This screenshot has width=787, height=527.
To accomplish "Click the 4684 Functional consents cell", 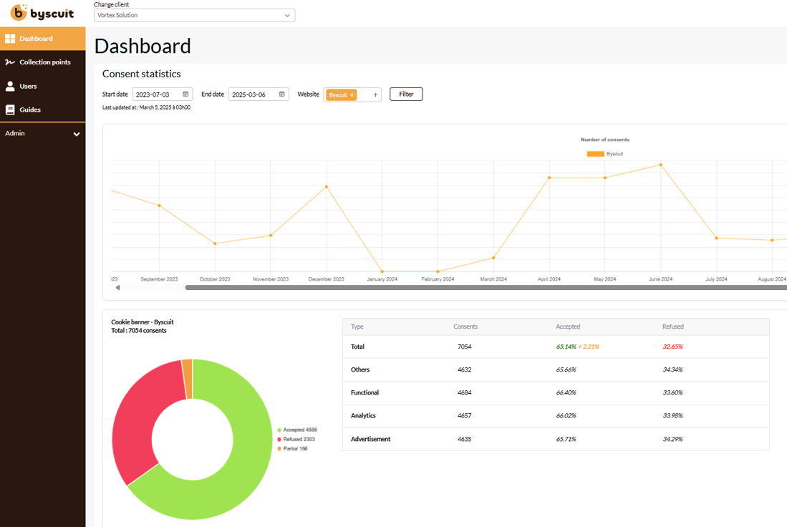I will 464,392.
